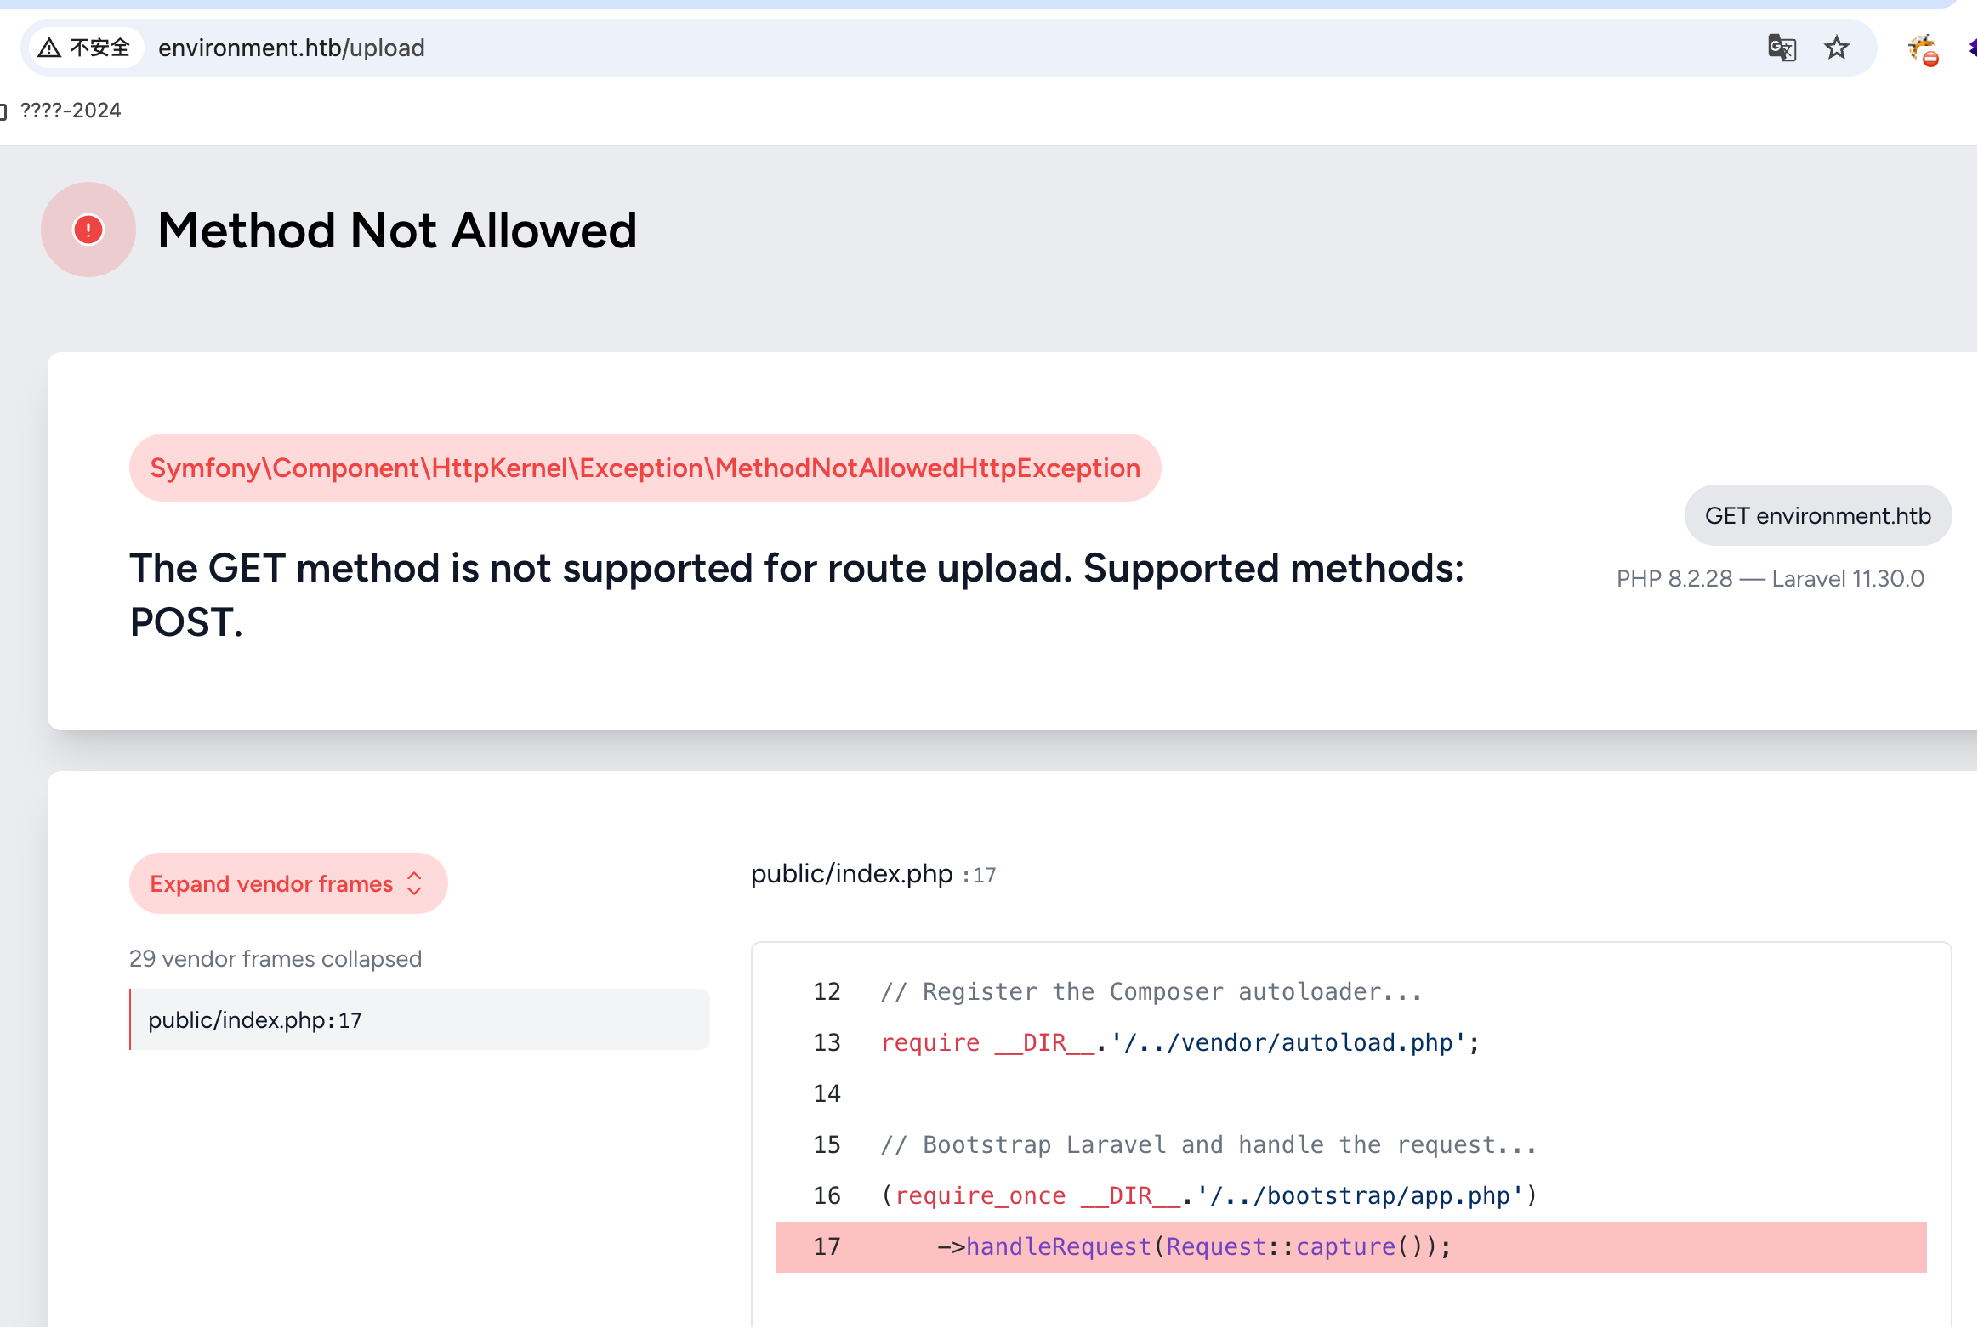Toggle the vendor frames chevron arrows
1978x1328 pixels.
click(415, 883)
